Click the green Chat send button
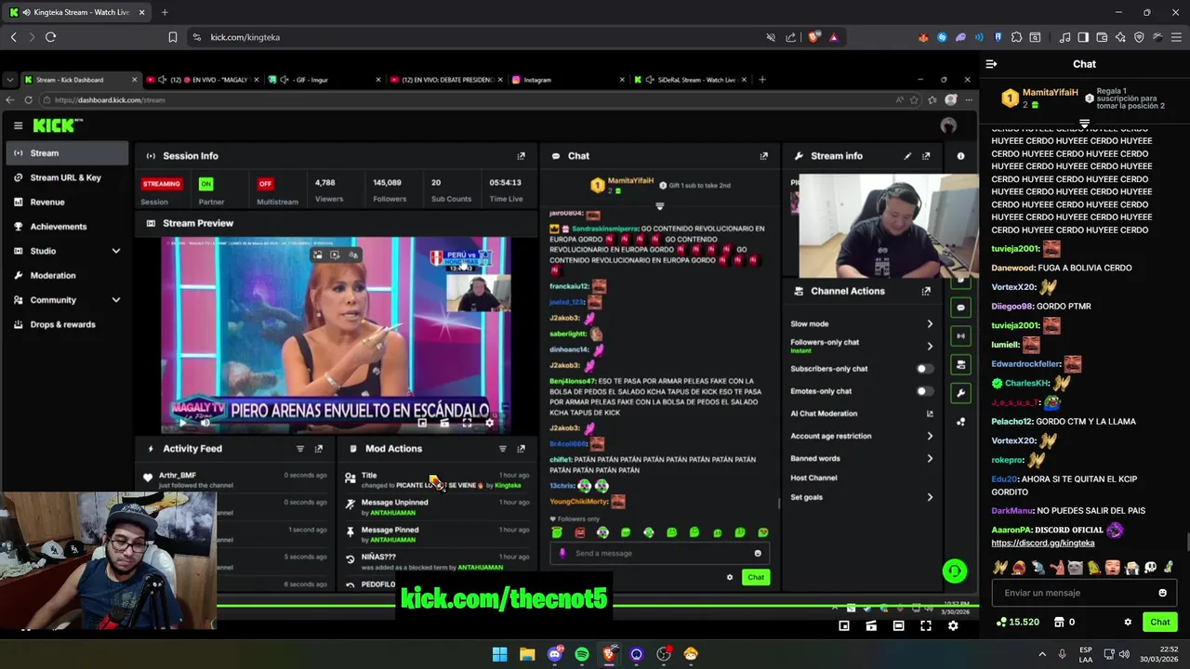 click(x=1159, y=623)
